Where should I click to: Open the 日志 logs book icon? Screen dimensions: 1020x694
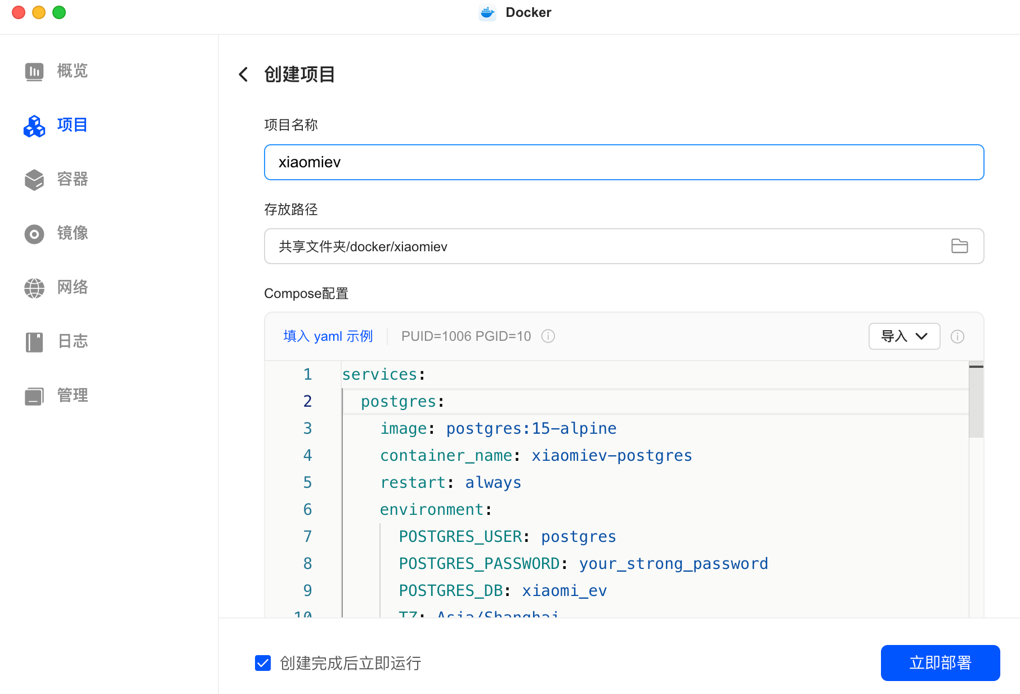coord(34,342)
